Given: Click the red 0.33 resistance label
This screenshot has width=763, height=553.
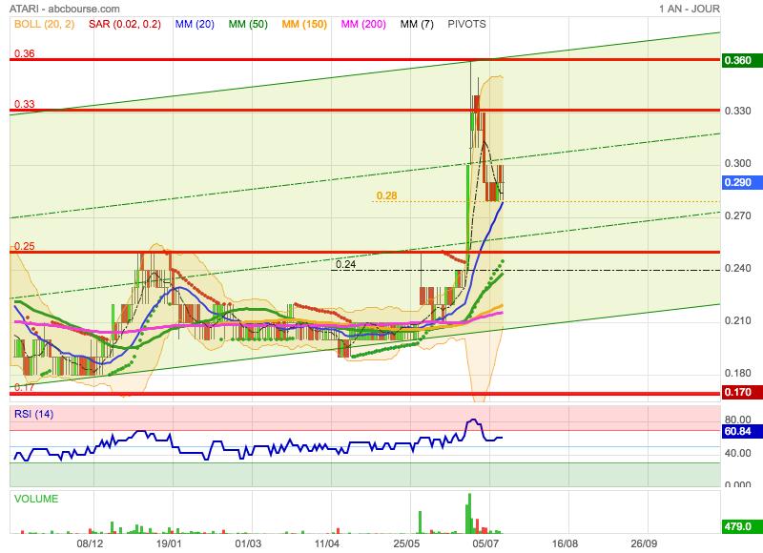Looking at the screenshot, I should point(25,104).
